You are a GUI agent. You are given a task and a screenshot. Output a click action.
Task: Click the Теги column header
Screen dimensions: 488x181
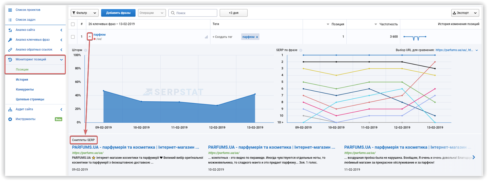[216, 24]
